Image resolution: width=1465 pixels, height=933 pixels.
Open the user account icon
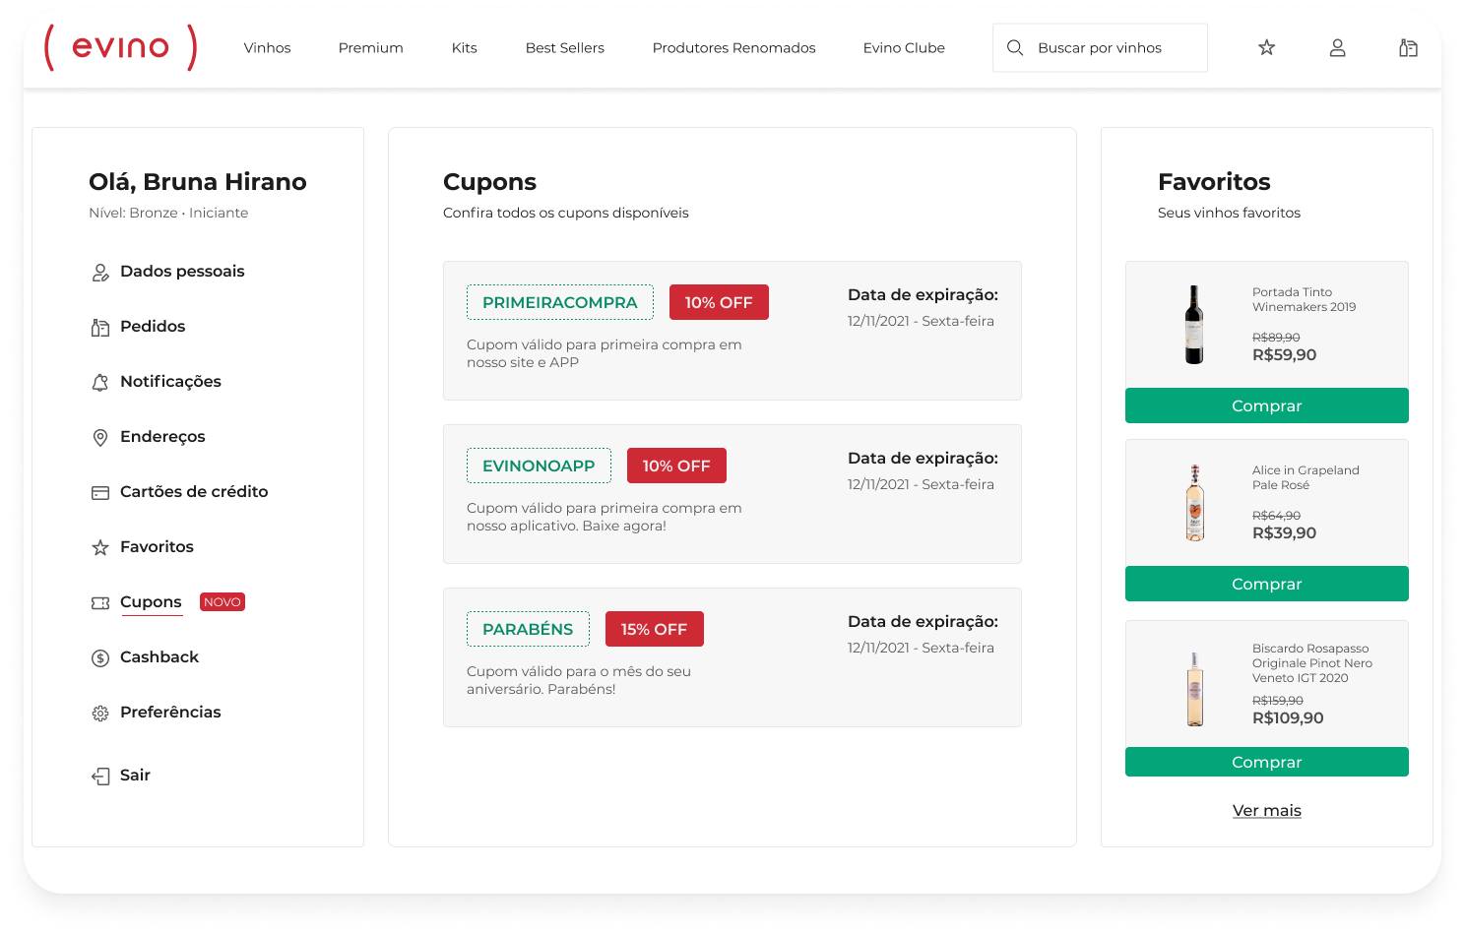(1337, 47)
